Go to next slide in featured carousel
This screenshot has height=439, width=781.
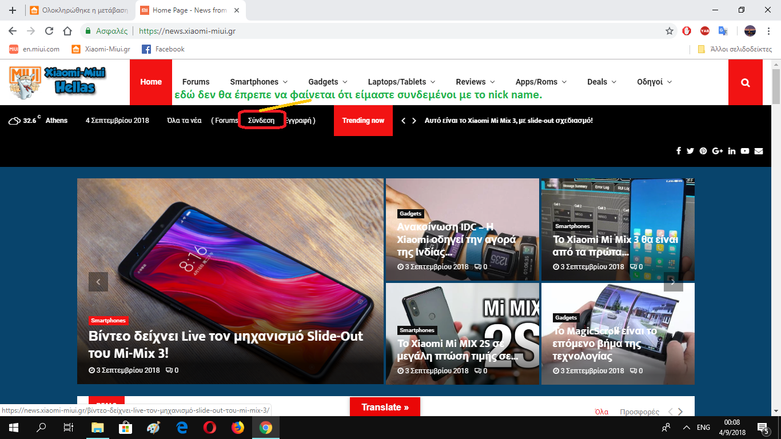(673, 282)
